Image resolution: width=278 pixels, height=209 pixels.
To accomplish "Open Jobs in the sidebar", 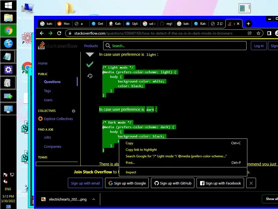I will pyautogui.click(x=47, y=137).
